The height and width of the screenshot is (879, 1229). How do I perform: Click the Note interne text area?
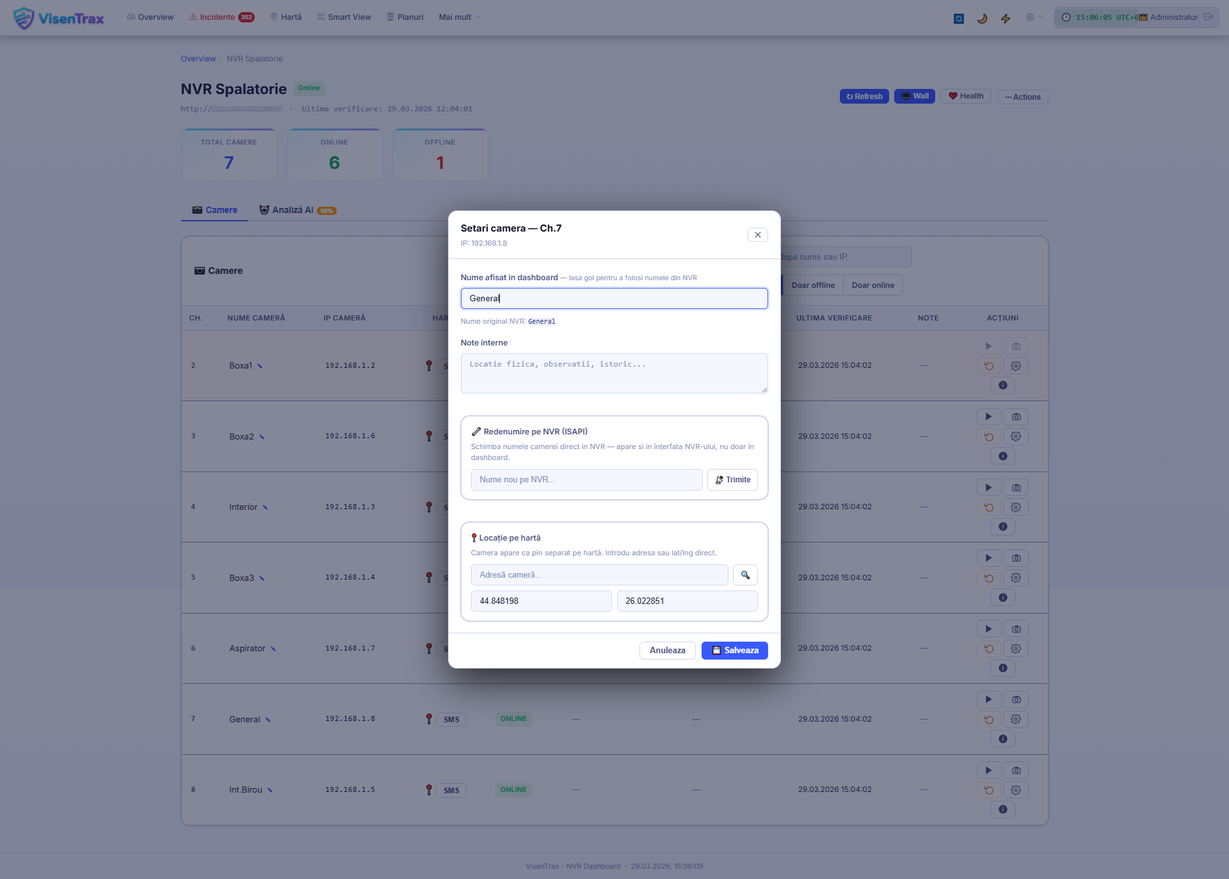pyautogui.click(x=614, y=373)
